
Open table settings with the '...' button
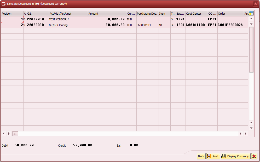pos(15,134)
